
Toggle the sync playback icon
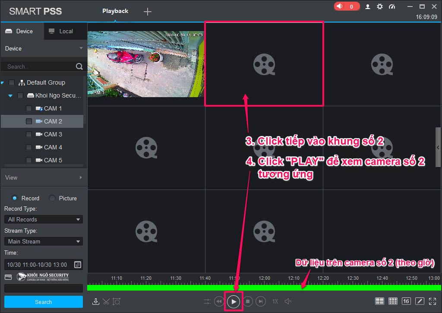point(207,301)
